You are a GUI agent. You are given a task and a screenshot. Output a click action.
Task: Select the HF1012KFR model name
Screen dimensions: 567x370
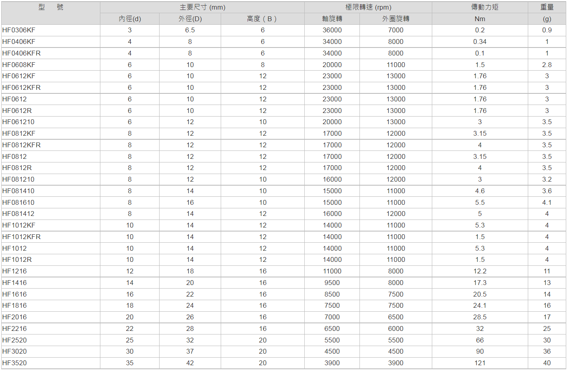click(22, 237)
